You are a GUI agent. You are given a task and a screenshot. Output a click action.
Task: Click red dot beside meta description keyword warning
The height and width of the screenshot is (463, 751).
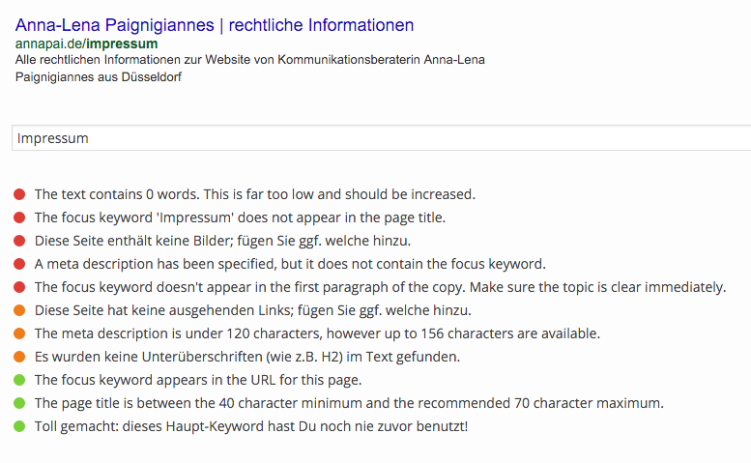tap(19, 264)
